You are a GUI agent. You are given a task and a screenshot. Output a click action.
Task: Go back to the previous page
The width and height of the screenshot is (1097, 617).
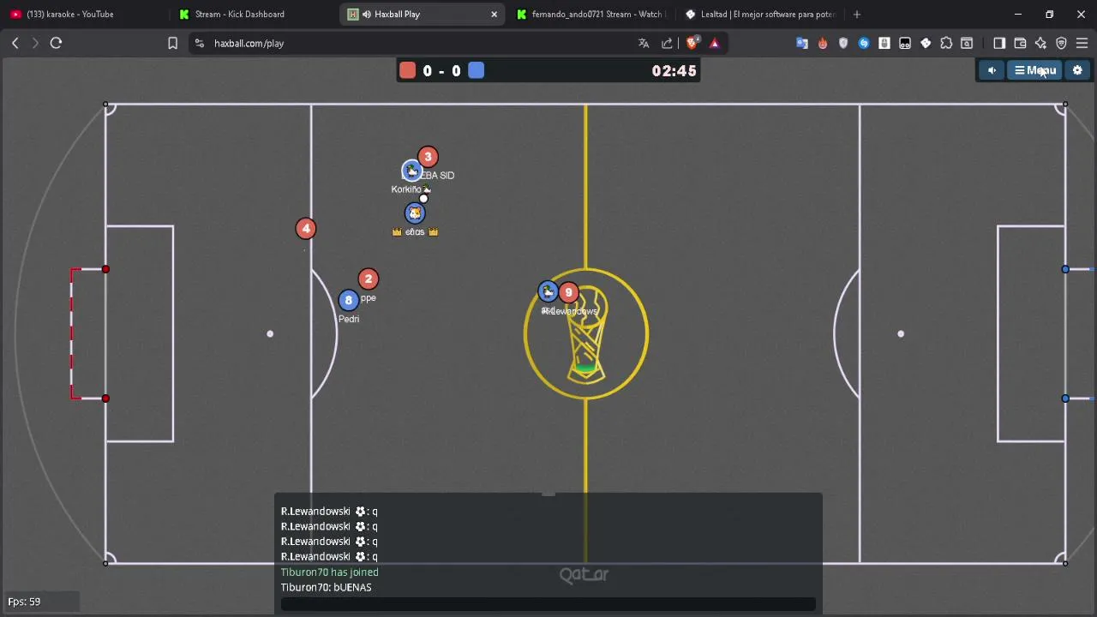click(x=15, y=43)
